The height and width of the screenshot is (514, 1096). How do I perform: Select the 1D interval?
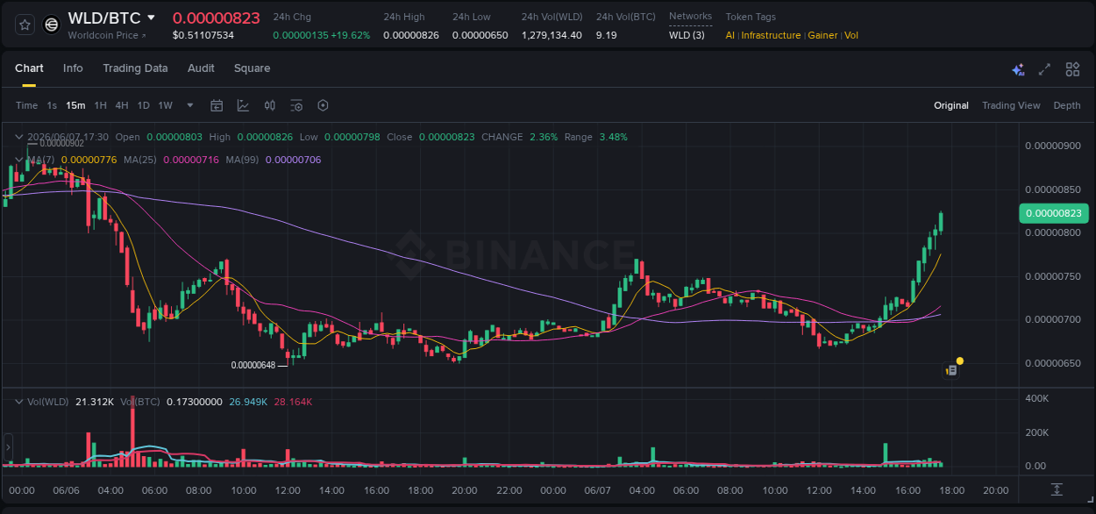click(143, 105)
